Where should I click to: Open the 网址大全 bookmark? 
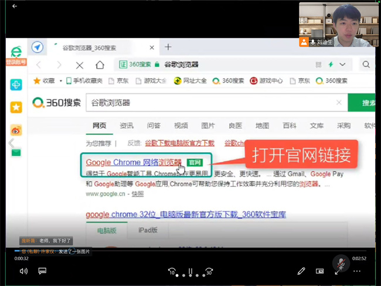190,80
